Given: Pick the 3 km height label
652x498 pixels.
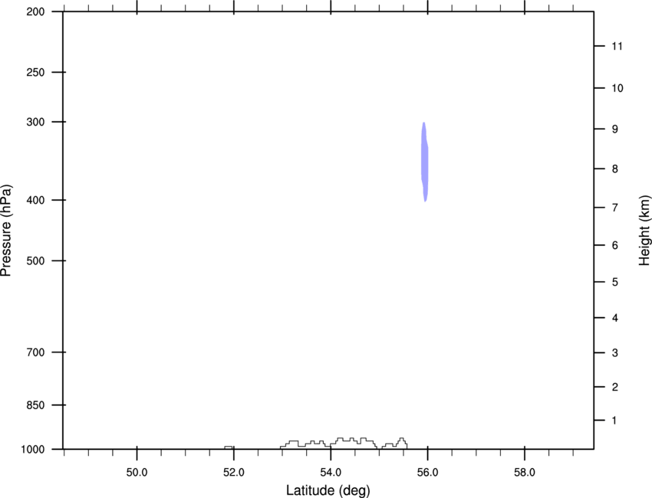Looking at the screenshot, I should 615,353.
